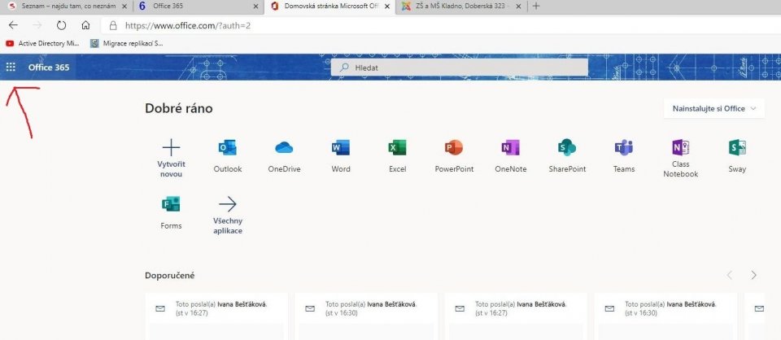
Task: Click the search magnifier icon
Action: point(343,68)
